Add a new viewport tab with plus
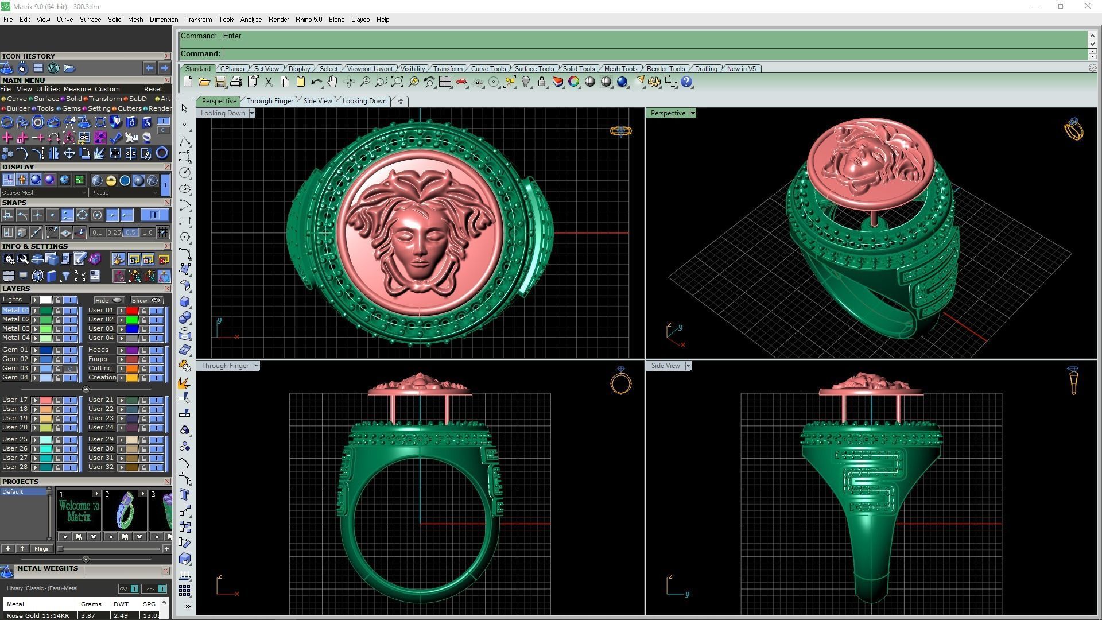 (x=401, y=101)
